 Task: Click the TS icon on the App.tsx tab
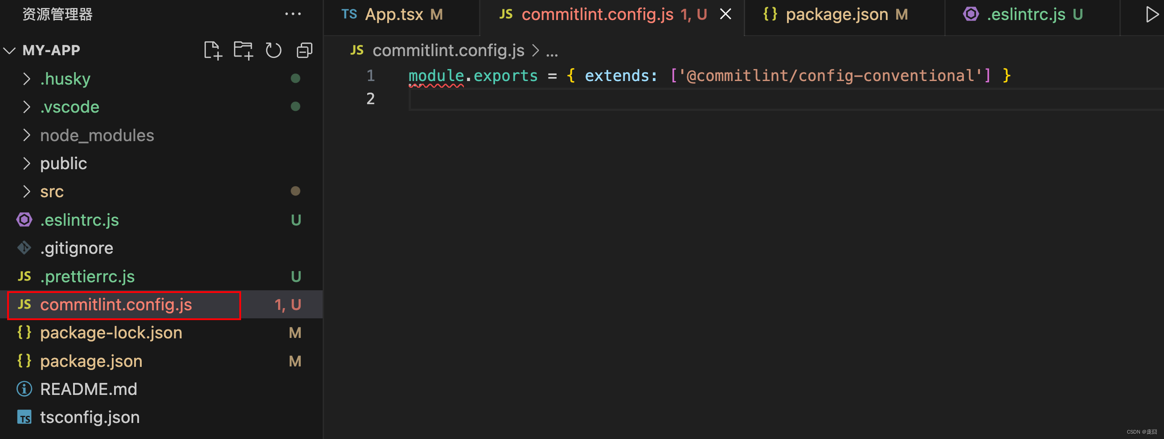pos(349,14)
